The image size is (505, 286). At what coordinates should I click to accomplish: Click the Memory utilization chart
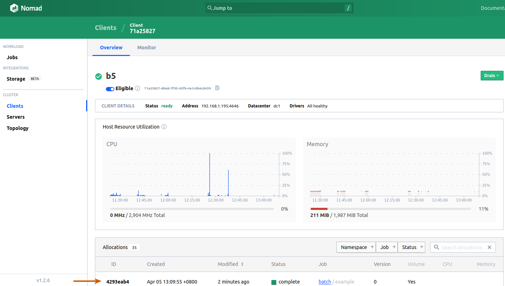click(x=395, y=175)
